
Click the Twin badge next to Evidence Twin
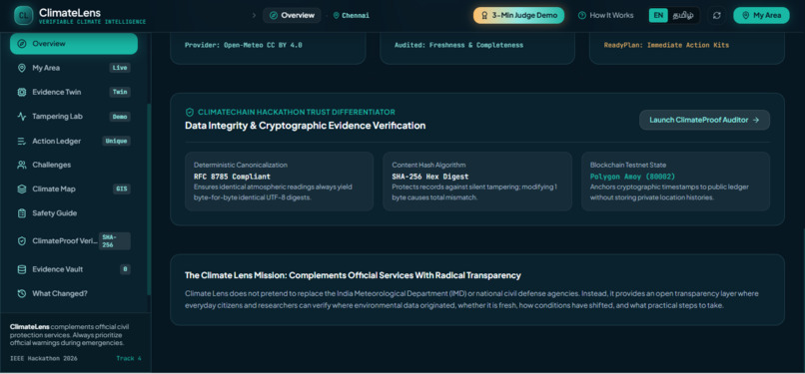(x=120, y=92)
